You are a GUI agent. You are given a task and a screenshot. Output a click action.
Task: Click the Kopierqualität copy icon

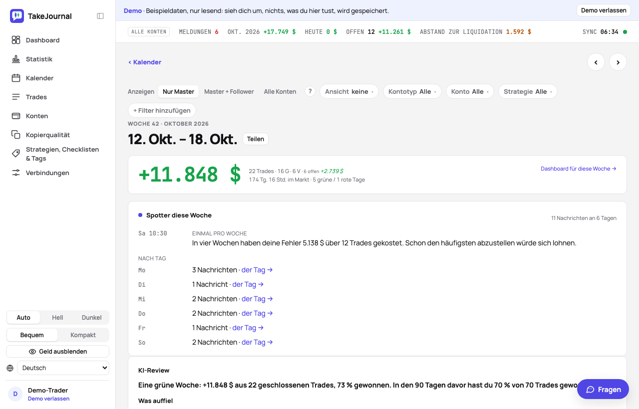16,135
